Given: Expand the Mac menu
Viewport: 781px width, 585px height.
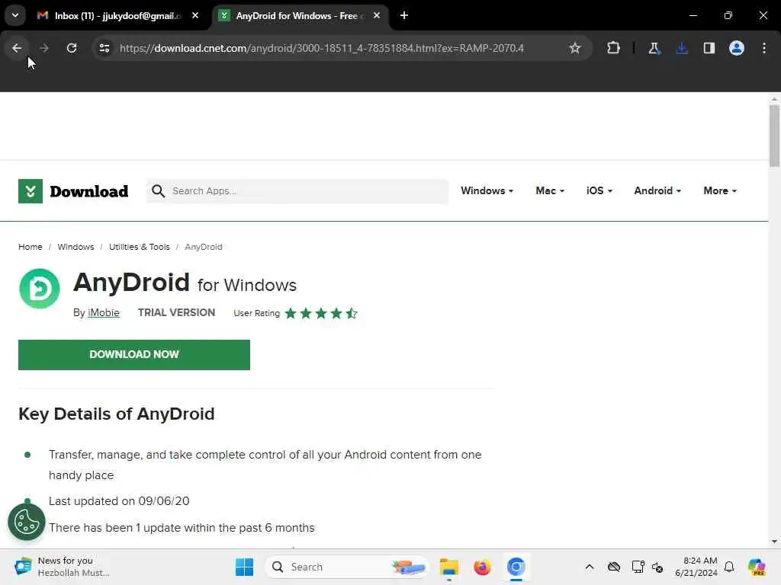Looking at the screenshot, I should (x=550, y=191).
